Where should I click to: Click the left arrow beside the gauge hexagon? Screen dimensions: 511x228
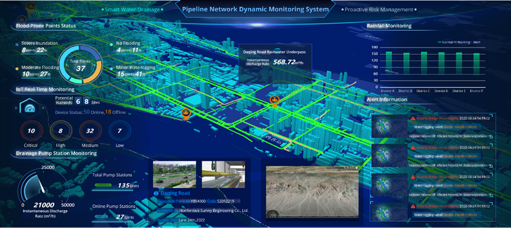tap(17, 108)
